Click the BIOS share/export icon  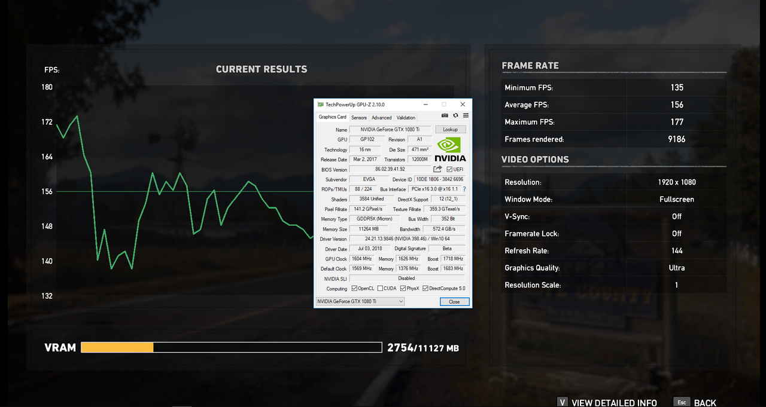point(437,169)
